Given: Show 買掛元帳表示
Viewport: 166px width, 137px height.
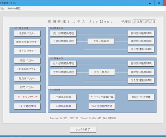Looking at the screenshot, I should [x=102, y=72].
